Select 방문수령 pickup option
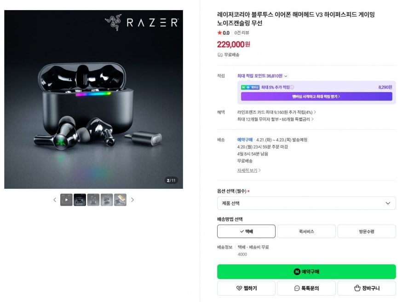The width and height of the screenshot is (414, 302). tap(366, 232)
